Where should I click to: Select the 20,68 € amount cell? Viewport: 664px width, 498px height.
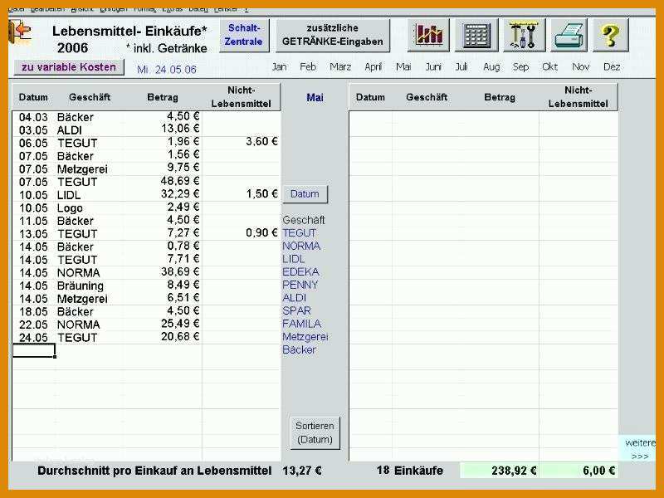(162, 337)
